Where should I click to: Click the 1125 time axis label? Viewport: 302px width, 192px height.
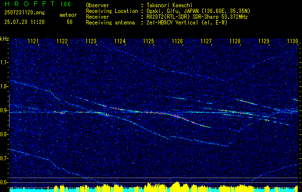tap(148, 41)
